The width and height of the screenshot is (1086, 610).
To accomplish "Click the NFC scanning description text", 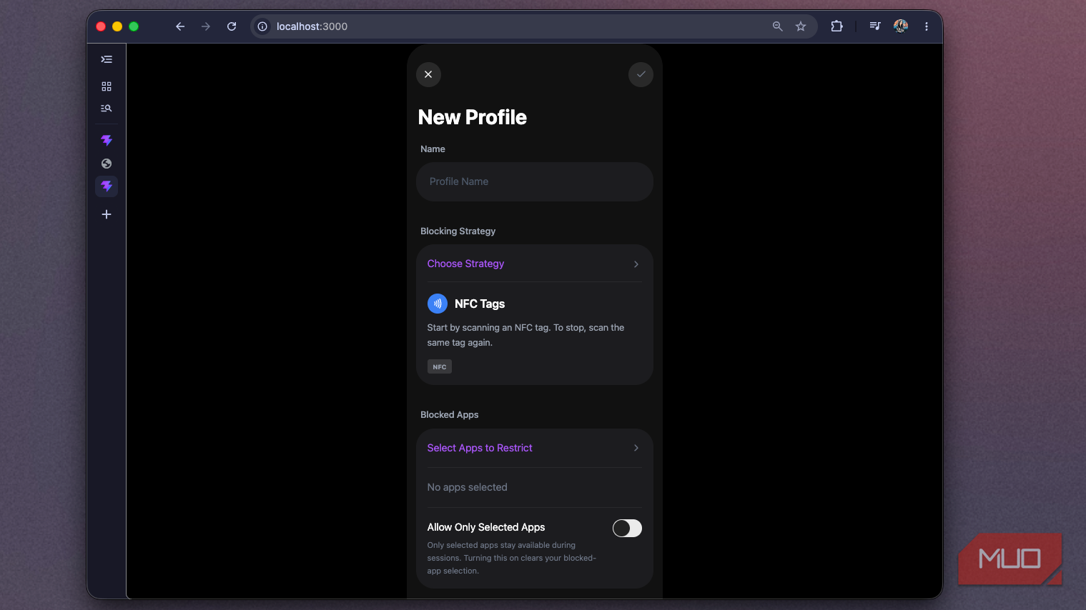I will (x=525, y=335).
